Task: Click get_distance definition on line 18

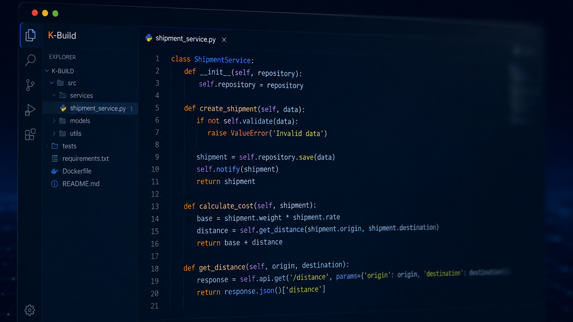Action: 222,267
